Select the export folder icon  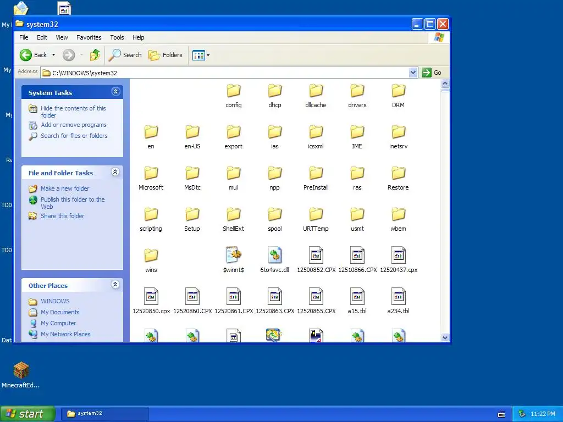coord(233,132)
